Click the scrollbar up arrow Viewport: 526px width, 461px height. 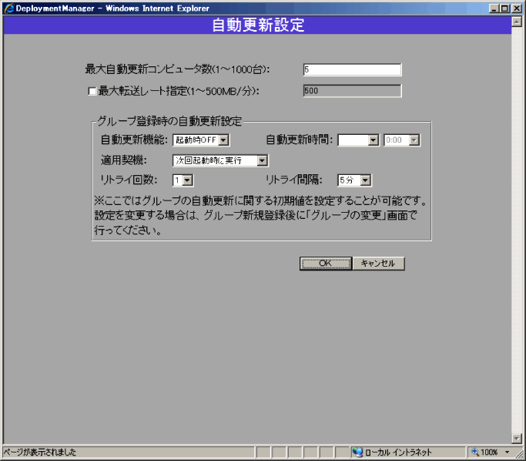(517, 22)
